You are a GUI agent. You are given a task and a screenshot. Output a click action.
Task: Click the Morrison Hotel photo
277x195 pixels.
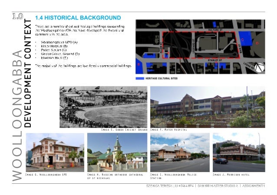click(x=239, y=152)
